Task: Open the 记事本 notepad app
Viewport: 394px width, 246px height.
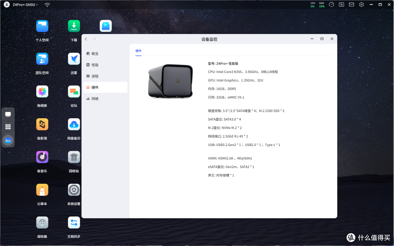Action: pos(42,190)
